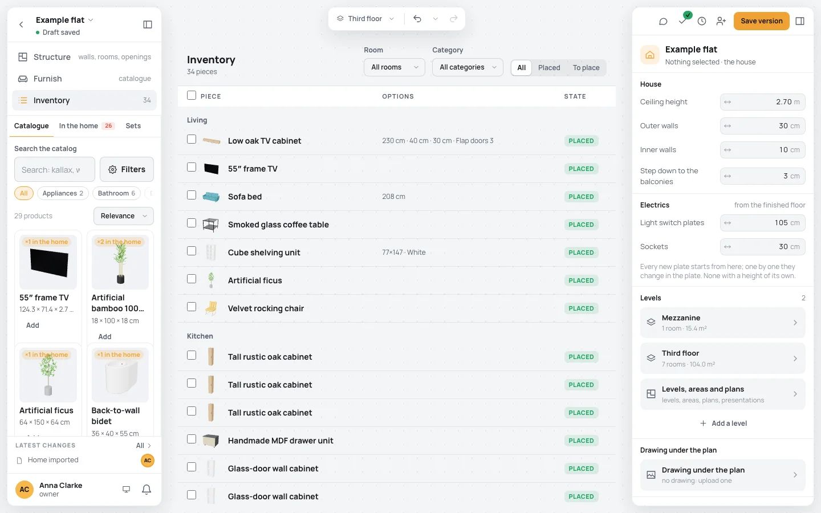Click Add a level
821x513 pixels.
pyautogui.click(x=723, y=424)
